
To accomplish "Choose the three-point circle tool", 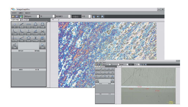I will (x=36, y=25).
